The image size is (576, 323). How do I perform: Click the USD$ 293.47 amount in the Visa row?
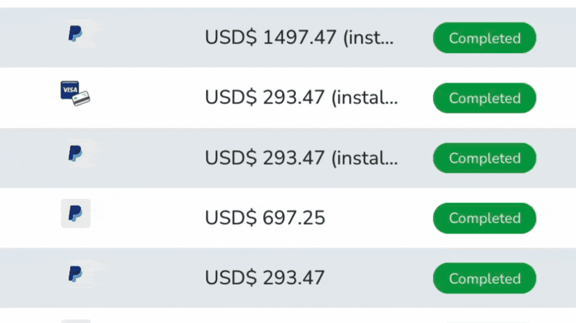(x=264, y=98)
